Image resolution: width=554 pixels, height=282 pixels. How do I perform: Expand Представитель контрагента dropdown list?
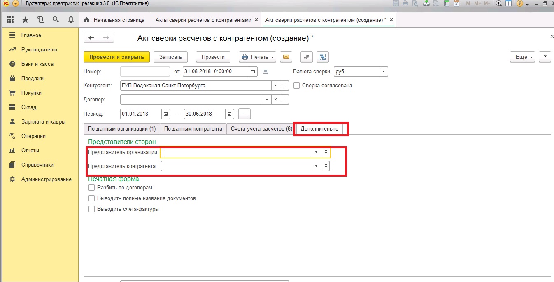tap(316, 166)
